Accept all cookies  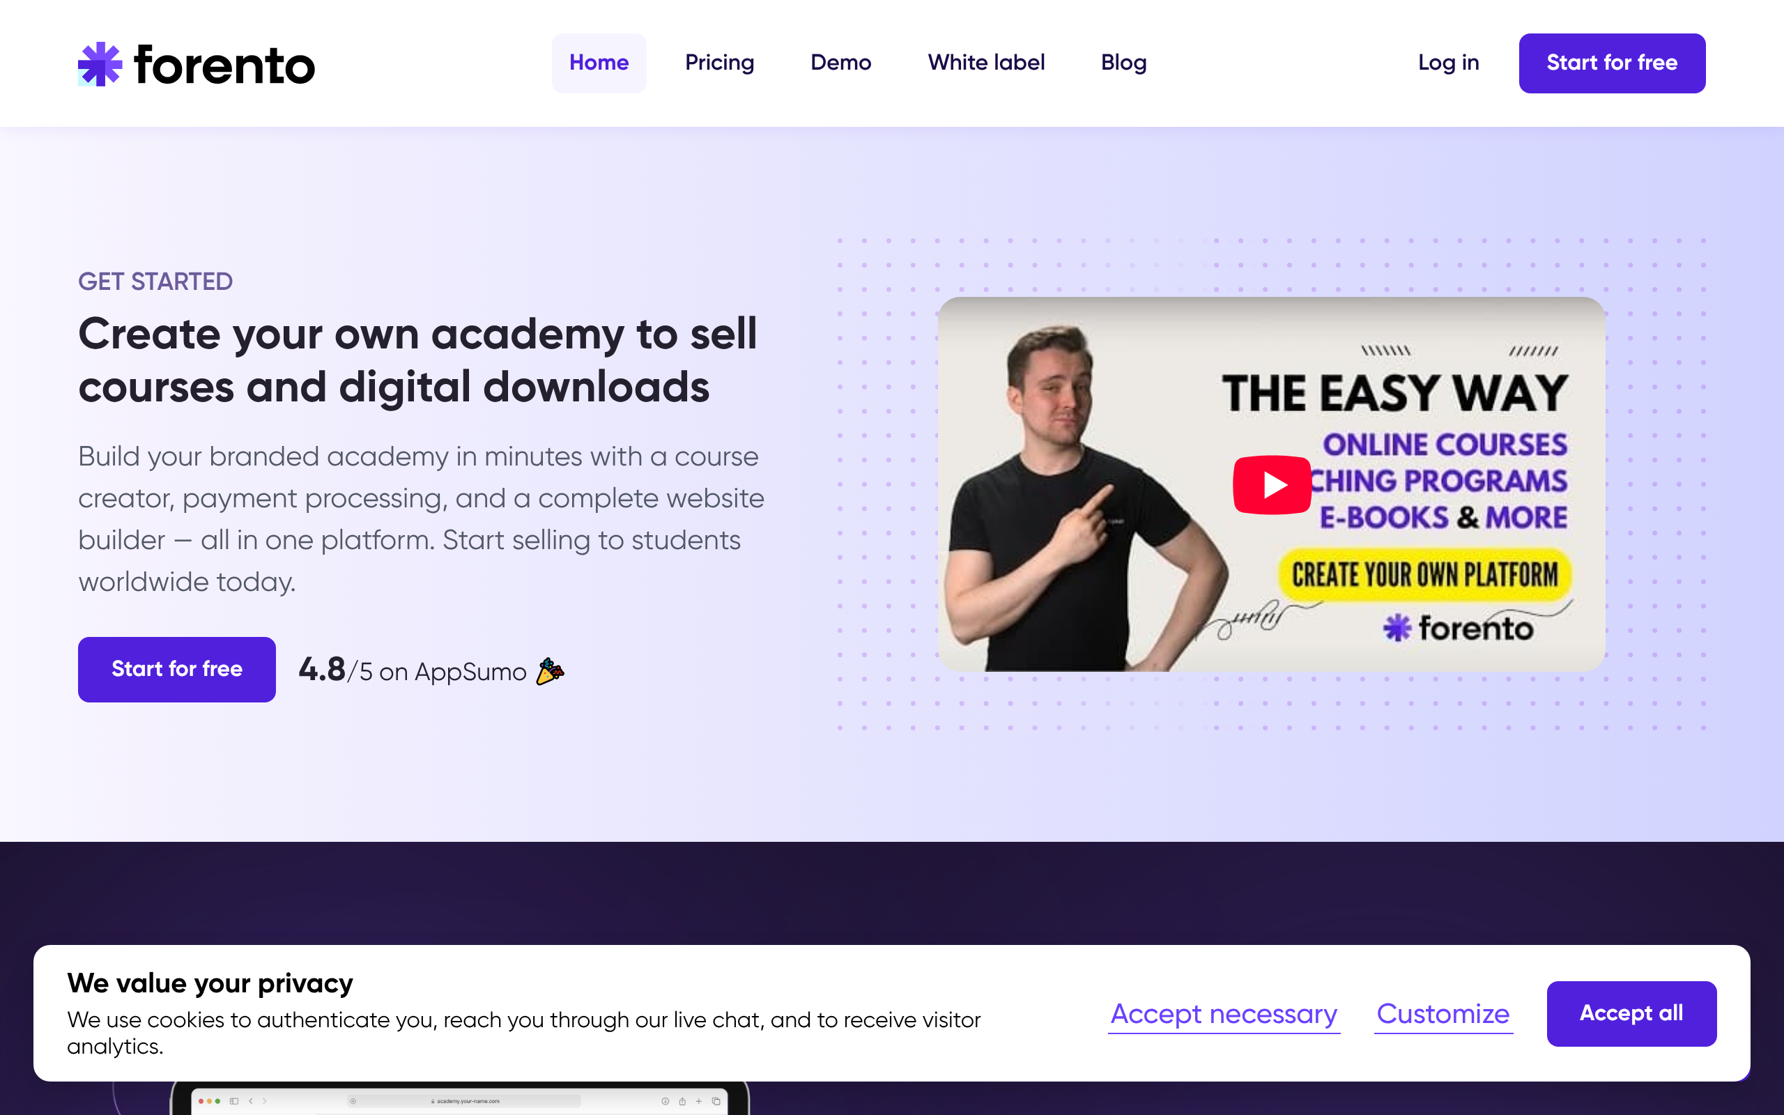click(x=1631, y=1013)
